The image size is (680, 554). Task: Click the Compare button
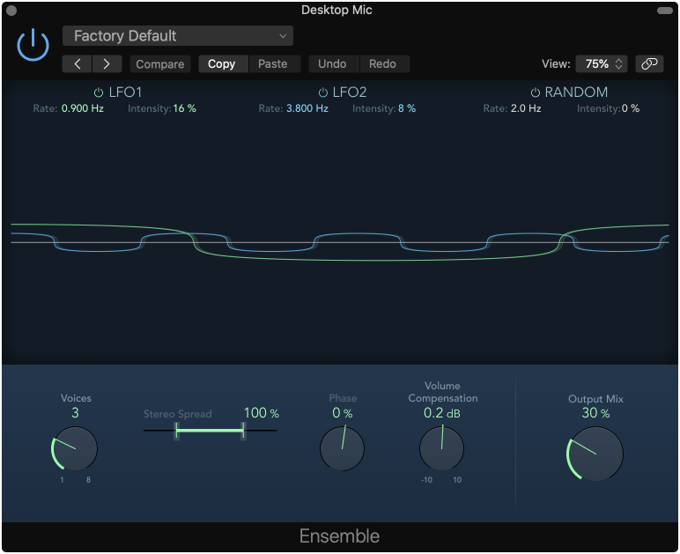tap(159, 64)
